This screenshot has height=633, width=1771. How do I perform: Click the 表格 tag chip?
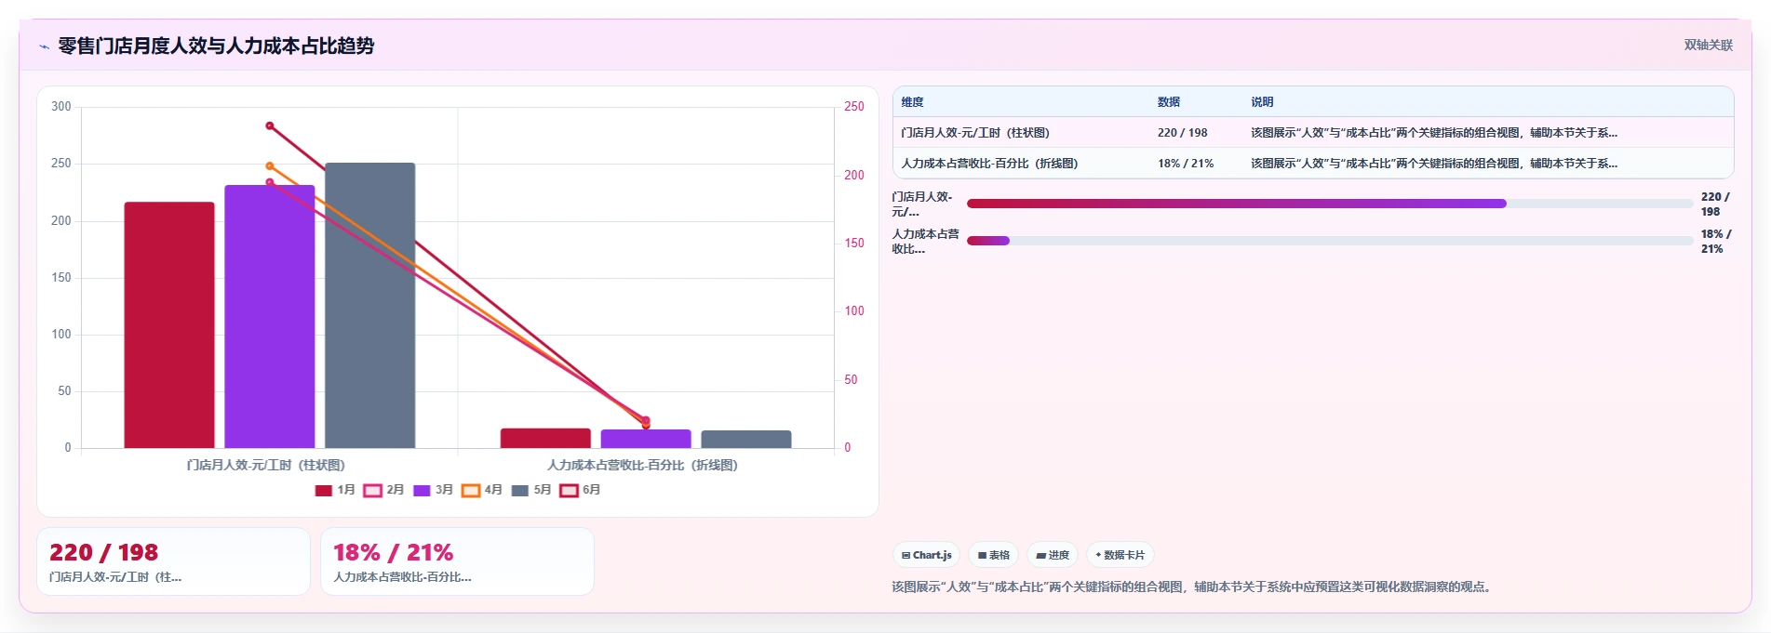tap(994, 555)
